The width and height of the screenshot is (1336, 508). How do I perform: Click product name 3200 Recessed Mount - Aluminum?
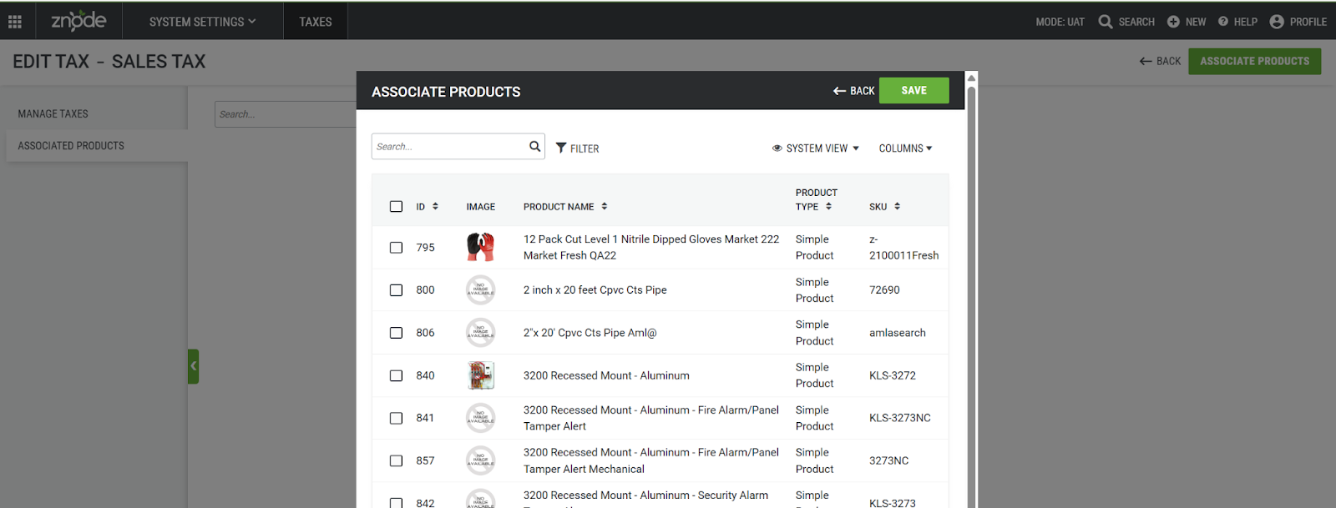[606, 375]
